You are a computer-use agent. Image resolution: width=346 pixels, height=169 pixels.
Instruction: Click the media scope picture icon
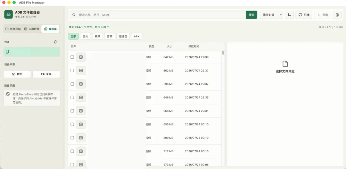point(7,94)
